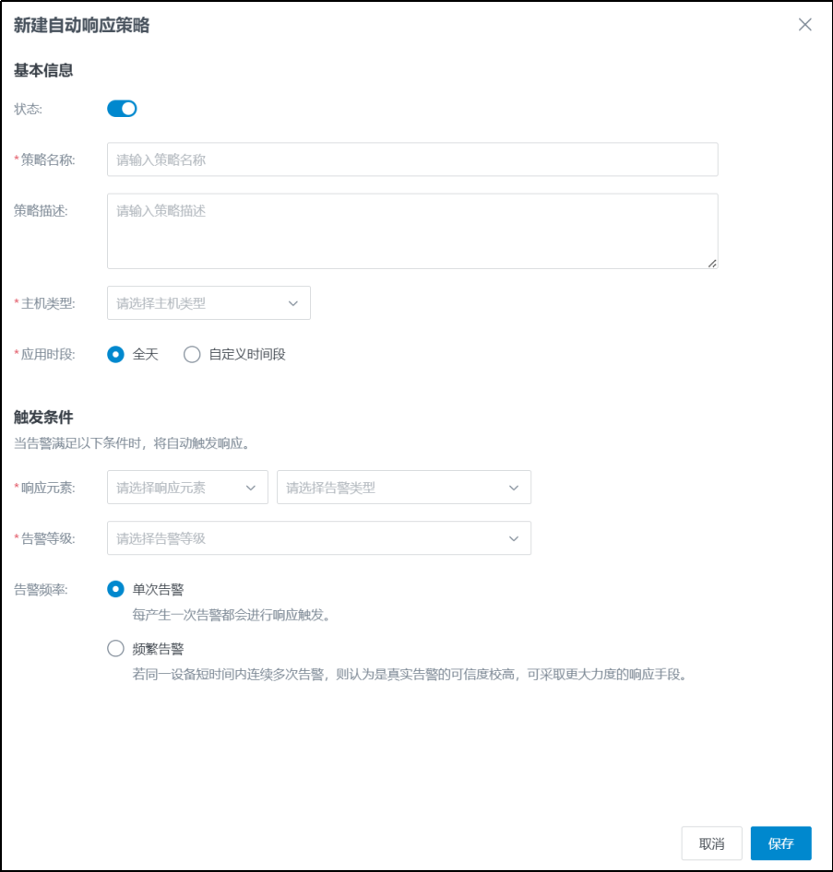833x872 pixels.
Task: Click the 每产生一次告警都会进行响应触发 hint text
Action: click(x=232, y=615)
